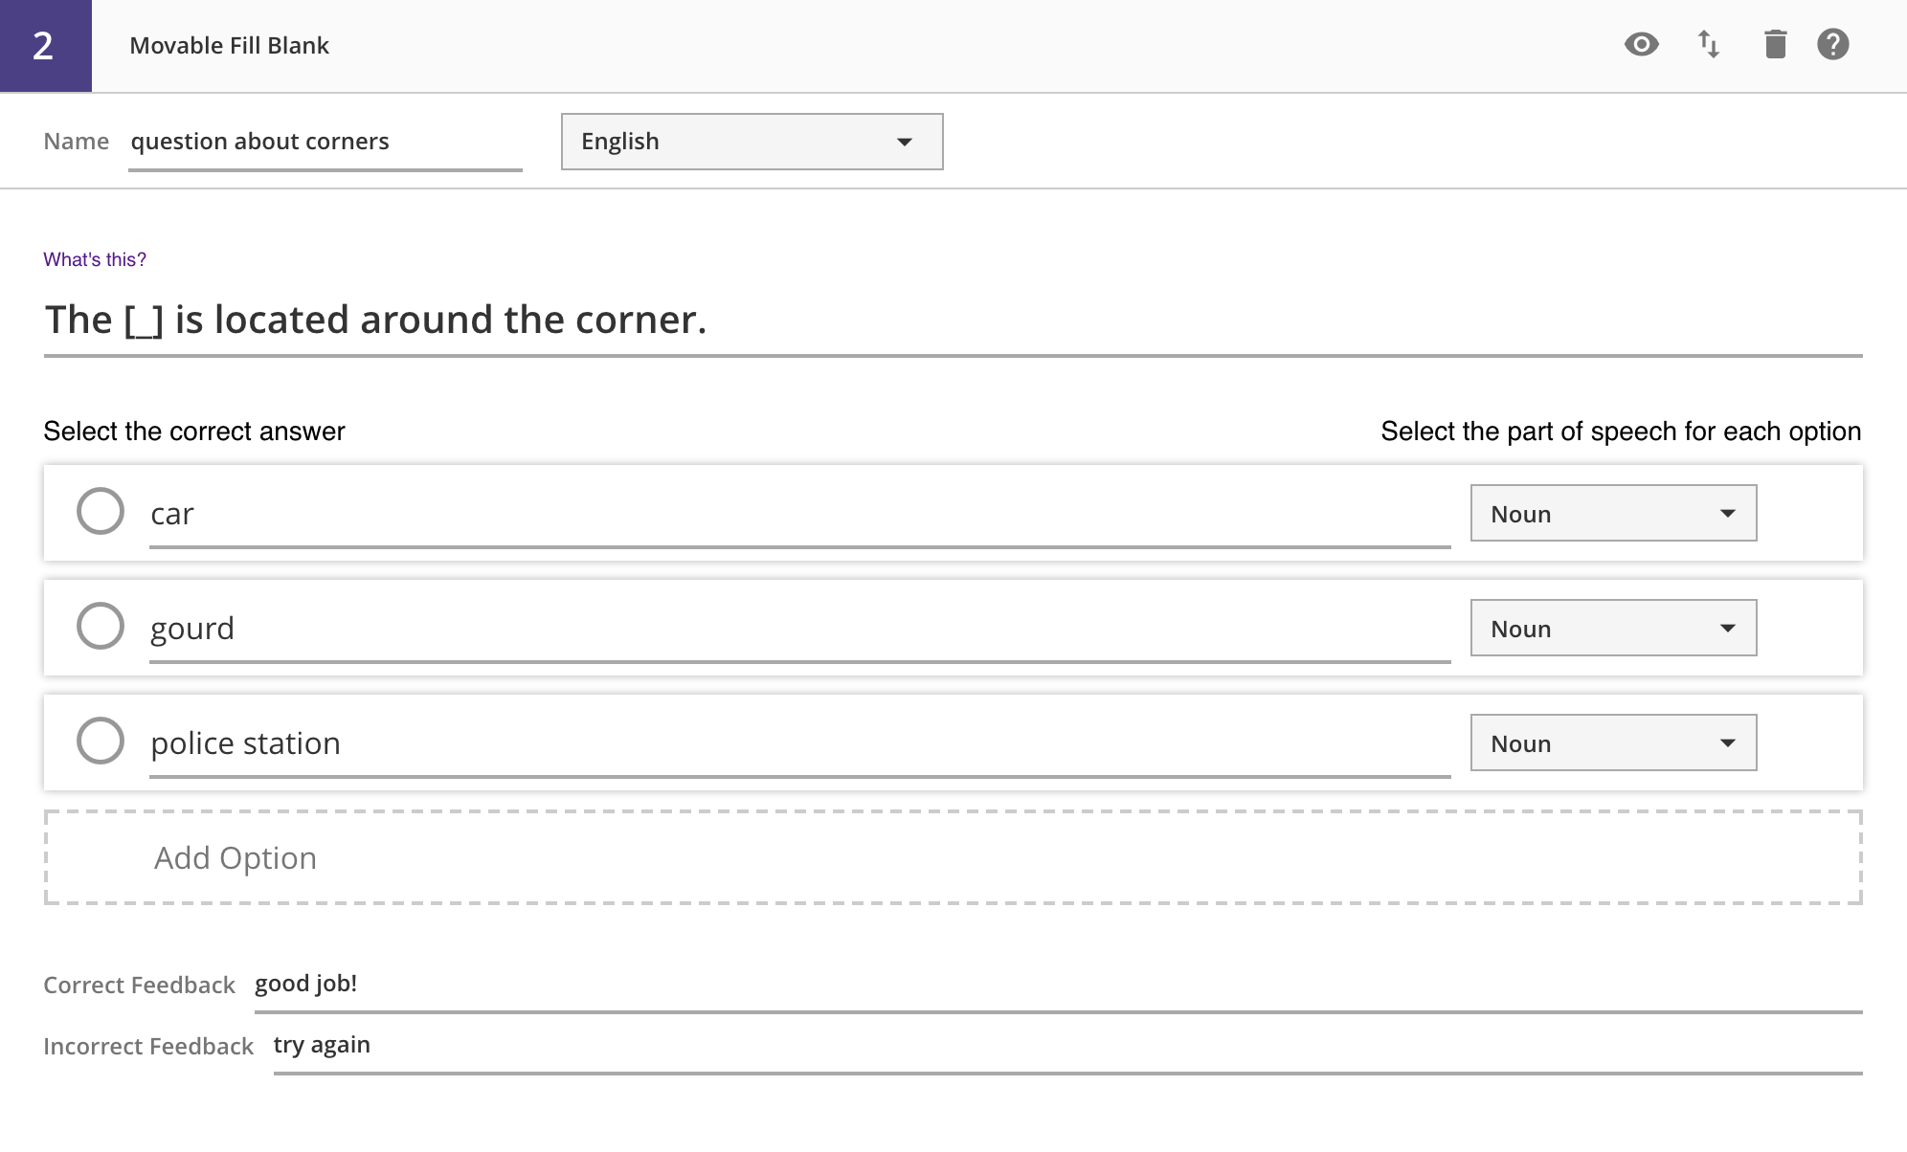Expand part of speech dropdown for car
The width and height of the screenshot is (1907, 1152).
pos(1613,514)
